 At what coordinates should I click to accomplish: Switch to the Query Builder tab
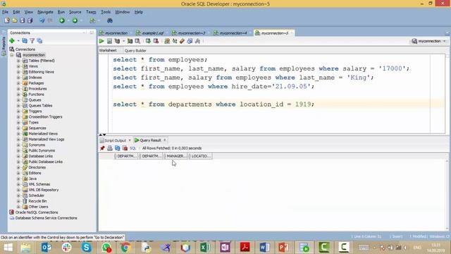135,50
